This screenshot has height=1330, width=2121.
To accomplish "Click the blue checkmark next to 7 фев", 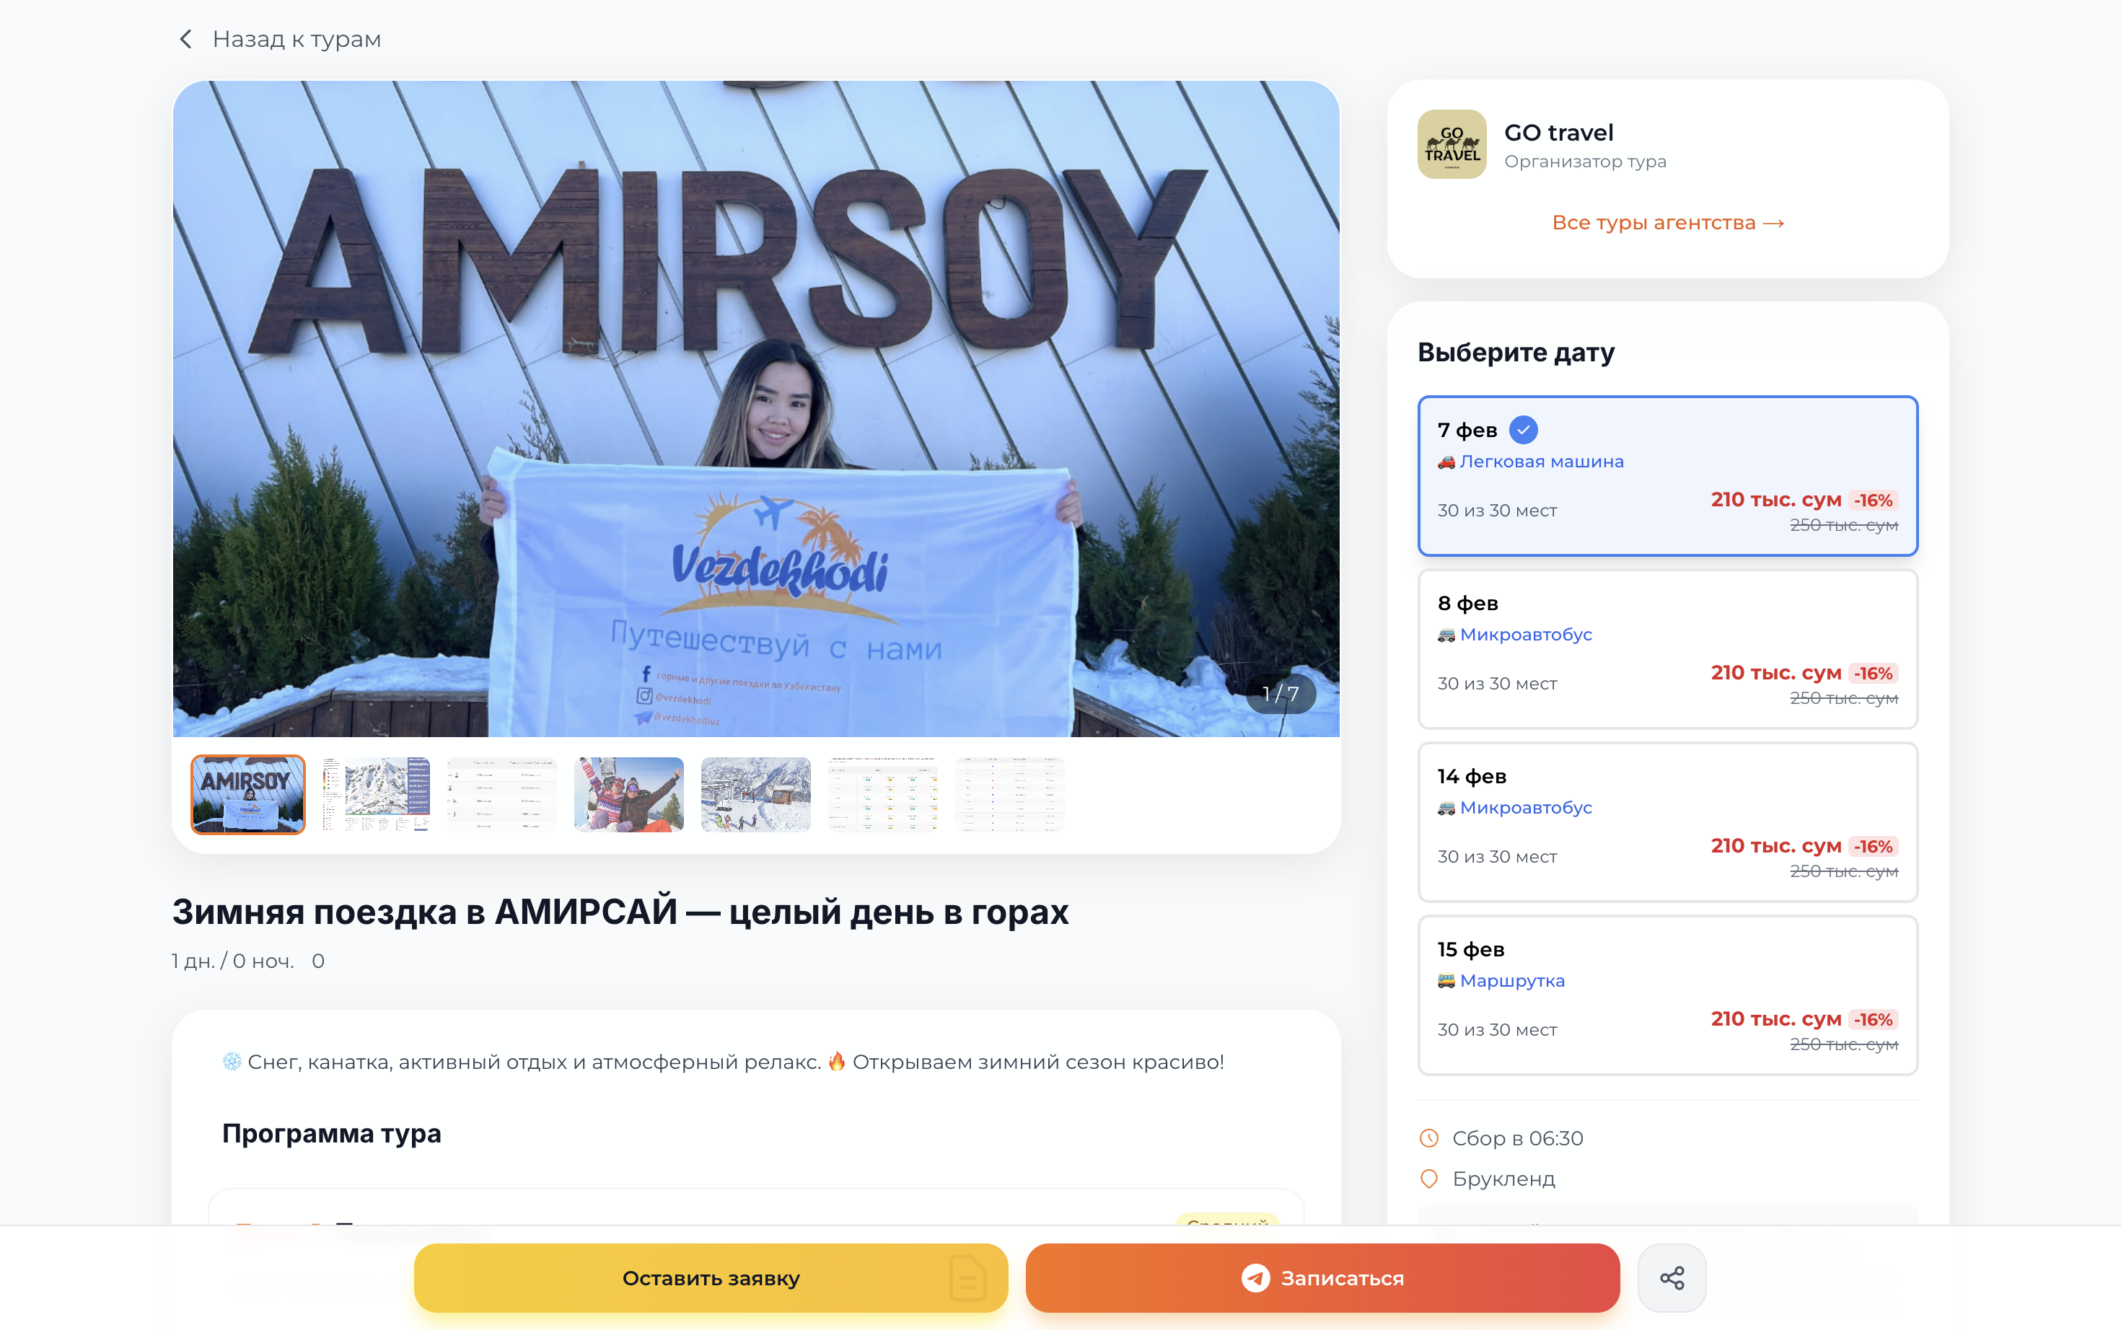I will [1523, 430].
